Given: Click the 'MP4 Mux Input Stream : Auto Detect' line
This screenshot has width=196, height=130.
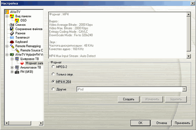Looking at the screenshot, I should (73, 56).
